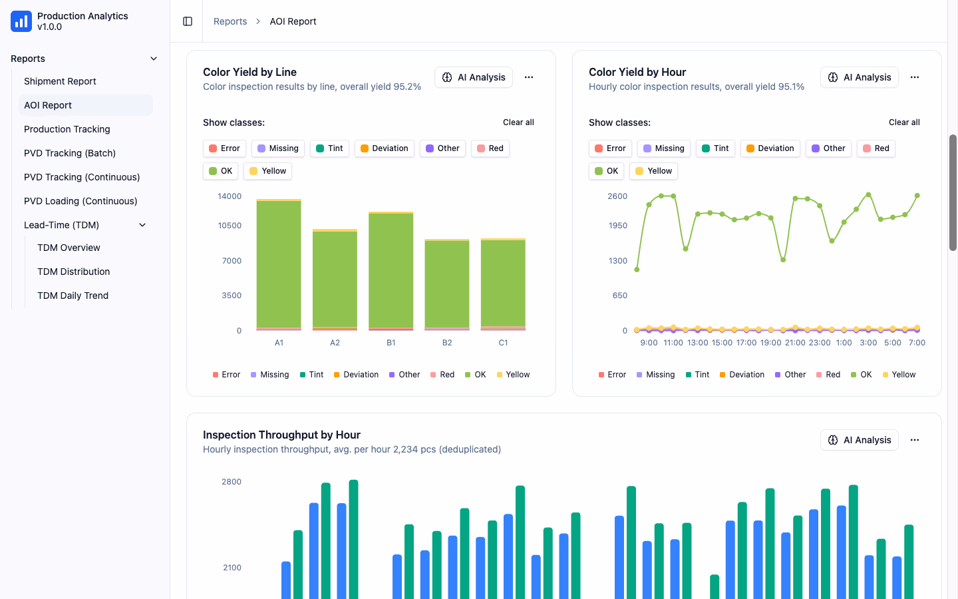Collapse the Reports section chevron

point(154,59)
